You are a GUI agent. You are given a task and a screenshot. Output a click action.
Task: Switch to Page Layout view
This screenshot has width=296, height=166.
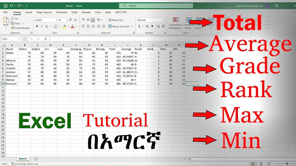tap(261, 164)
